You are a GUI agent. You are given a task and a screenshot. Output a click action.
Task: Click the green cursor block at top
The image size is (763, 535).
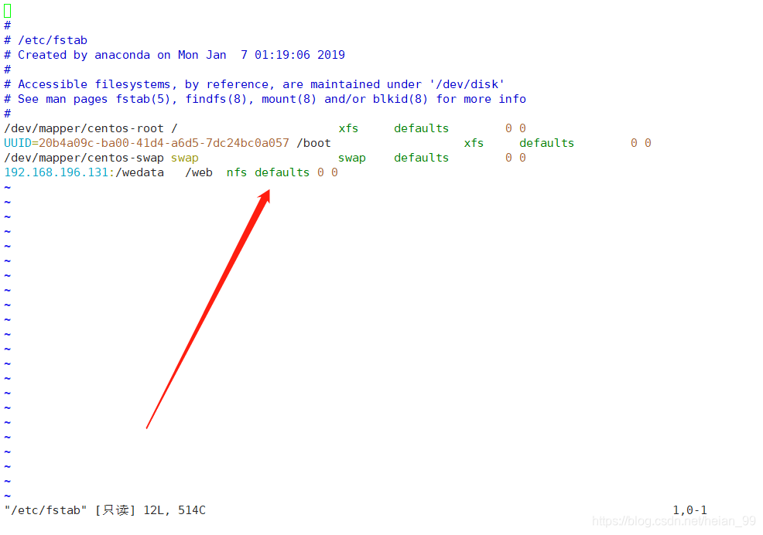[7, 11]
